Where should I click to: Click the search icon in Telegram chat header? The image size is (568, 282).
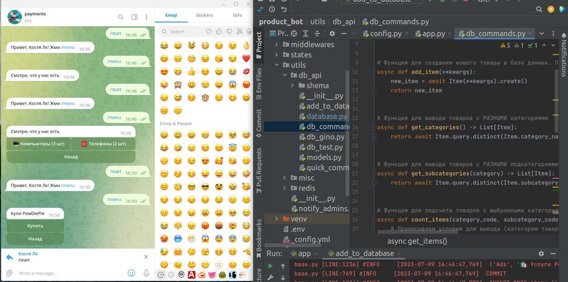point(121,17)
